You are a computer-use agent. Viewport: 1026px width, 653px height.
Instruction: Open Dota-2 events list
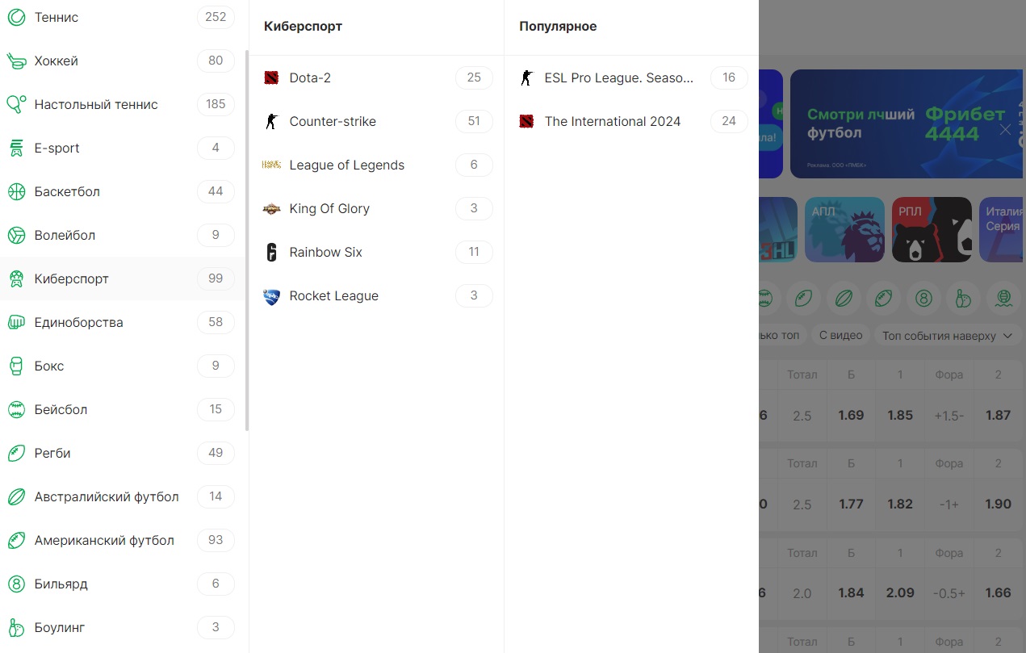377,77
